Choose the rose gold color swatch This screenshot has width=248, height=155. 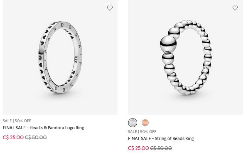coord(145,123)
